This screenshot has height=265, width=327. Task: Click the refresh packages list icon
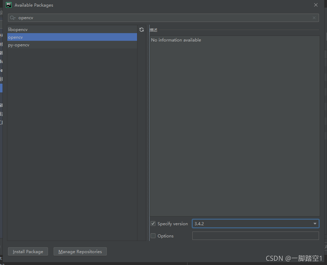pos(142,30)
